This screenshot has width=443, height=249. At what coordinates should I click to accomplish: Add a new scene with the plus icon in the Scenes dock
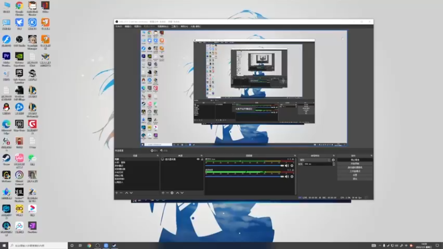117,193
